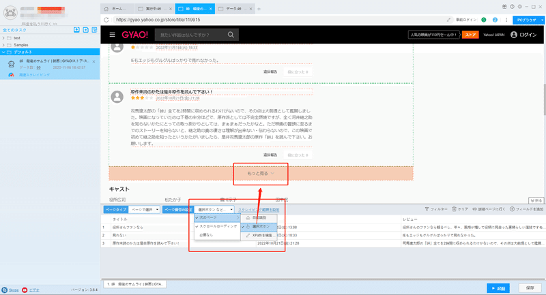This screenshot has height=295, width=546.
Task: Open a new tab with the plus button
Action: point(259,9)
